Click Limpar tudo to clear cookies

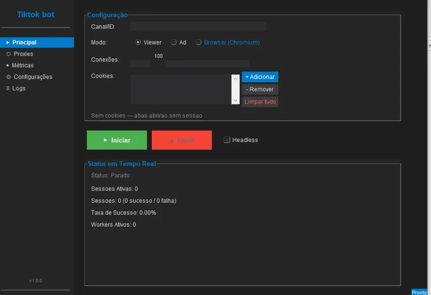[x=260, y=102]
